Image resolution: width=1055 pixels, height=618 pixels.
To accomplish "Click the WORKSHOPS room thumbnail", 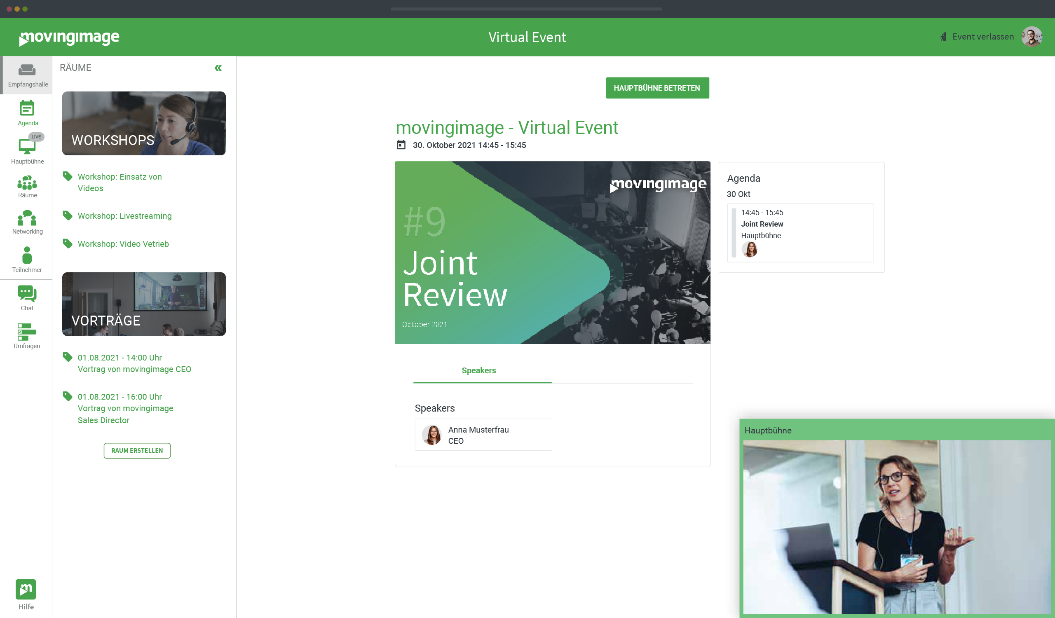I will coord(143,124).
